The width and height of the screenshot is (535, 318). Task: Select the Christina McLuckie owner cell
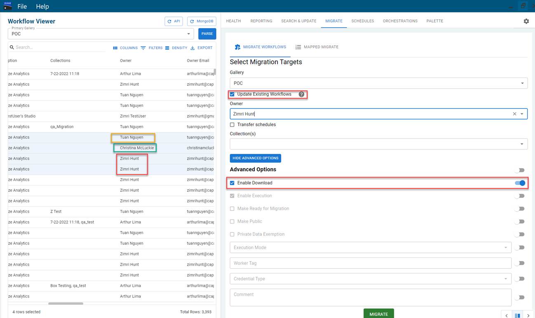[137, 148]
